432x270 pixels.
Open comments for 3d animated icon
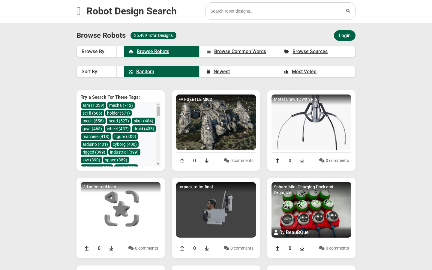(x=143, y=248)
